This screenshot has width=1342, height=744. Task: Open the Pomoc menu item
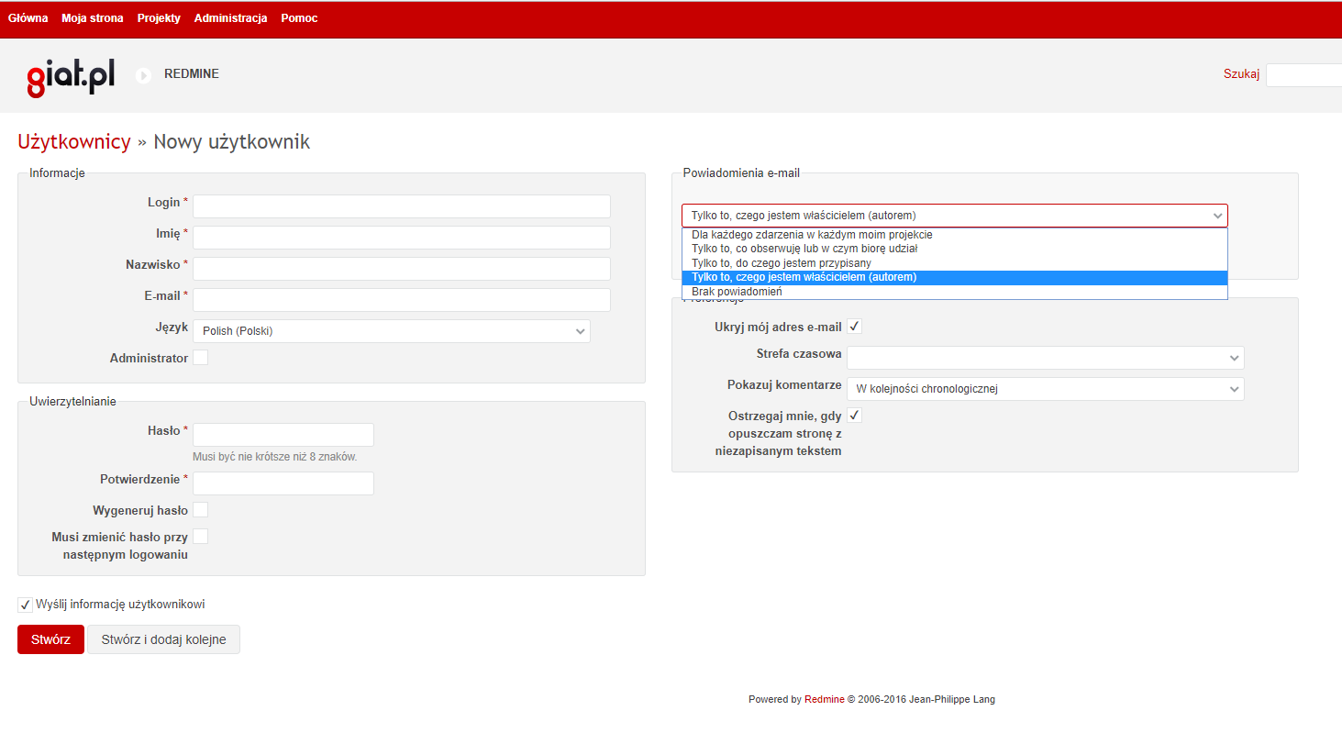pos(300,18)
